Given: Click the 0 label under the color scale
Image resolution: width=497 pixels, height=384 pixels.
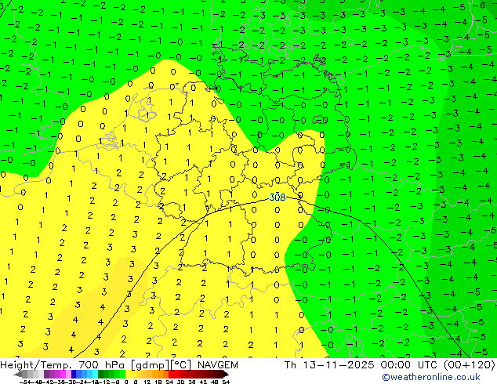Looking at the screenshot, I should [126, 382].
